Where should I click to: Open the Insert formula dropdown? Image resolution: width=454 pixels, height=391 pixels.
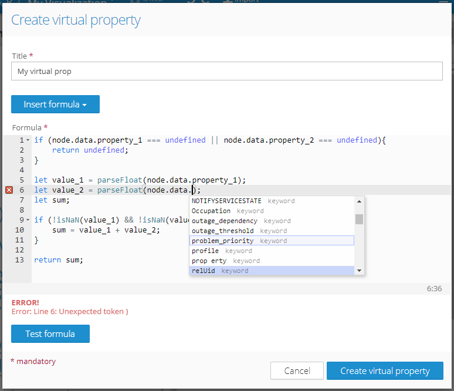click(x=55, y=105)
